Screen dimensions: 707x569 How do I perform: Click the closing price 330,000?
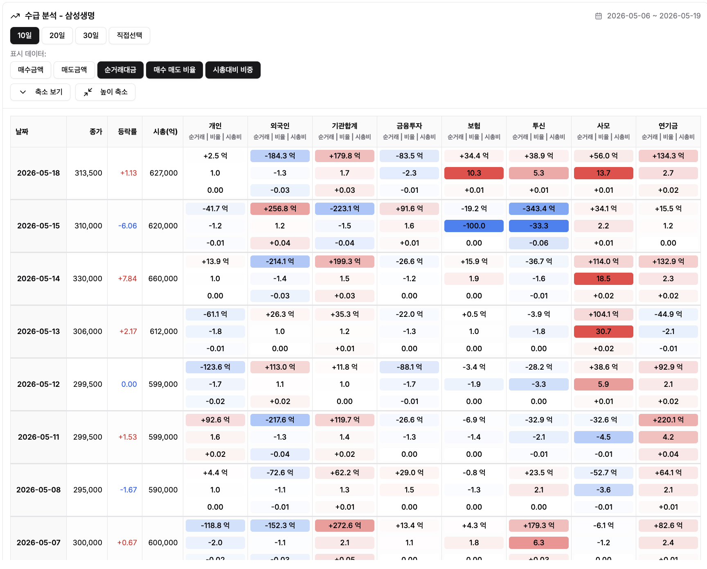tap(88, 279)
